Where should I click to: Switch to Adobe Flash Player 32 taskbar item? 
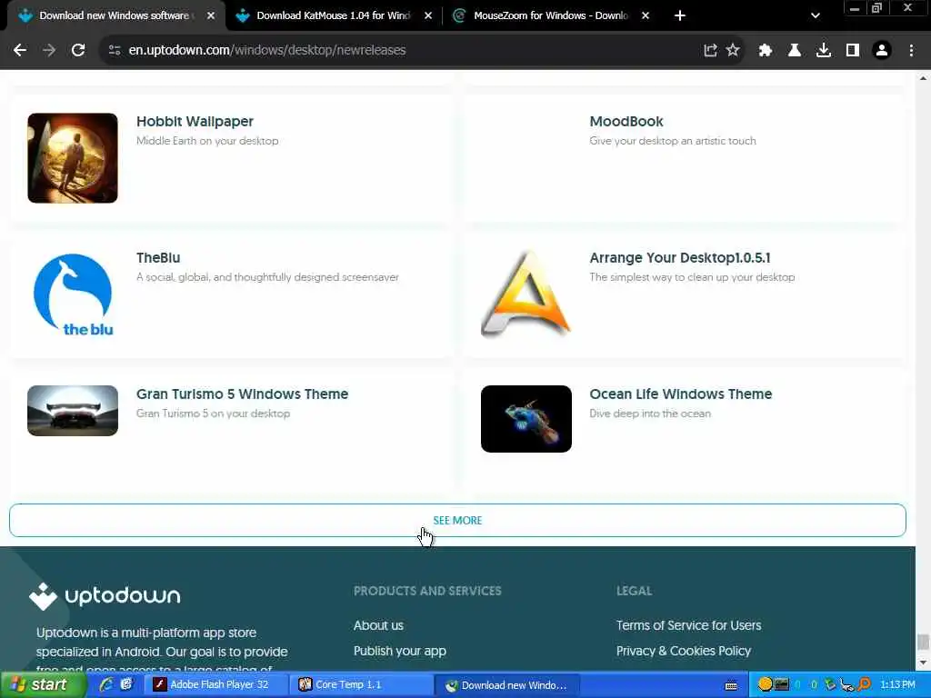pos(218,685)
